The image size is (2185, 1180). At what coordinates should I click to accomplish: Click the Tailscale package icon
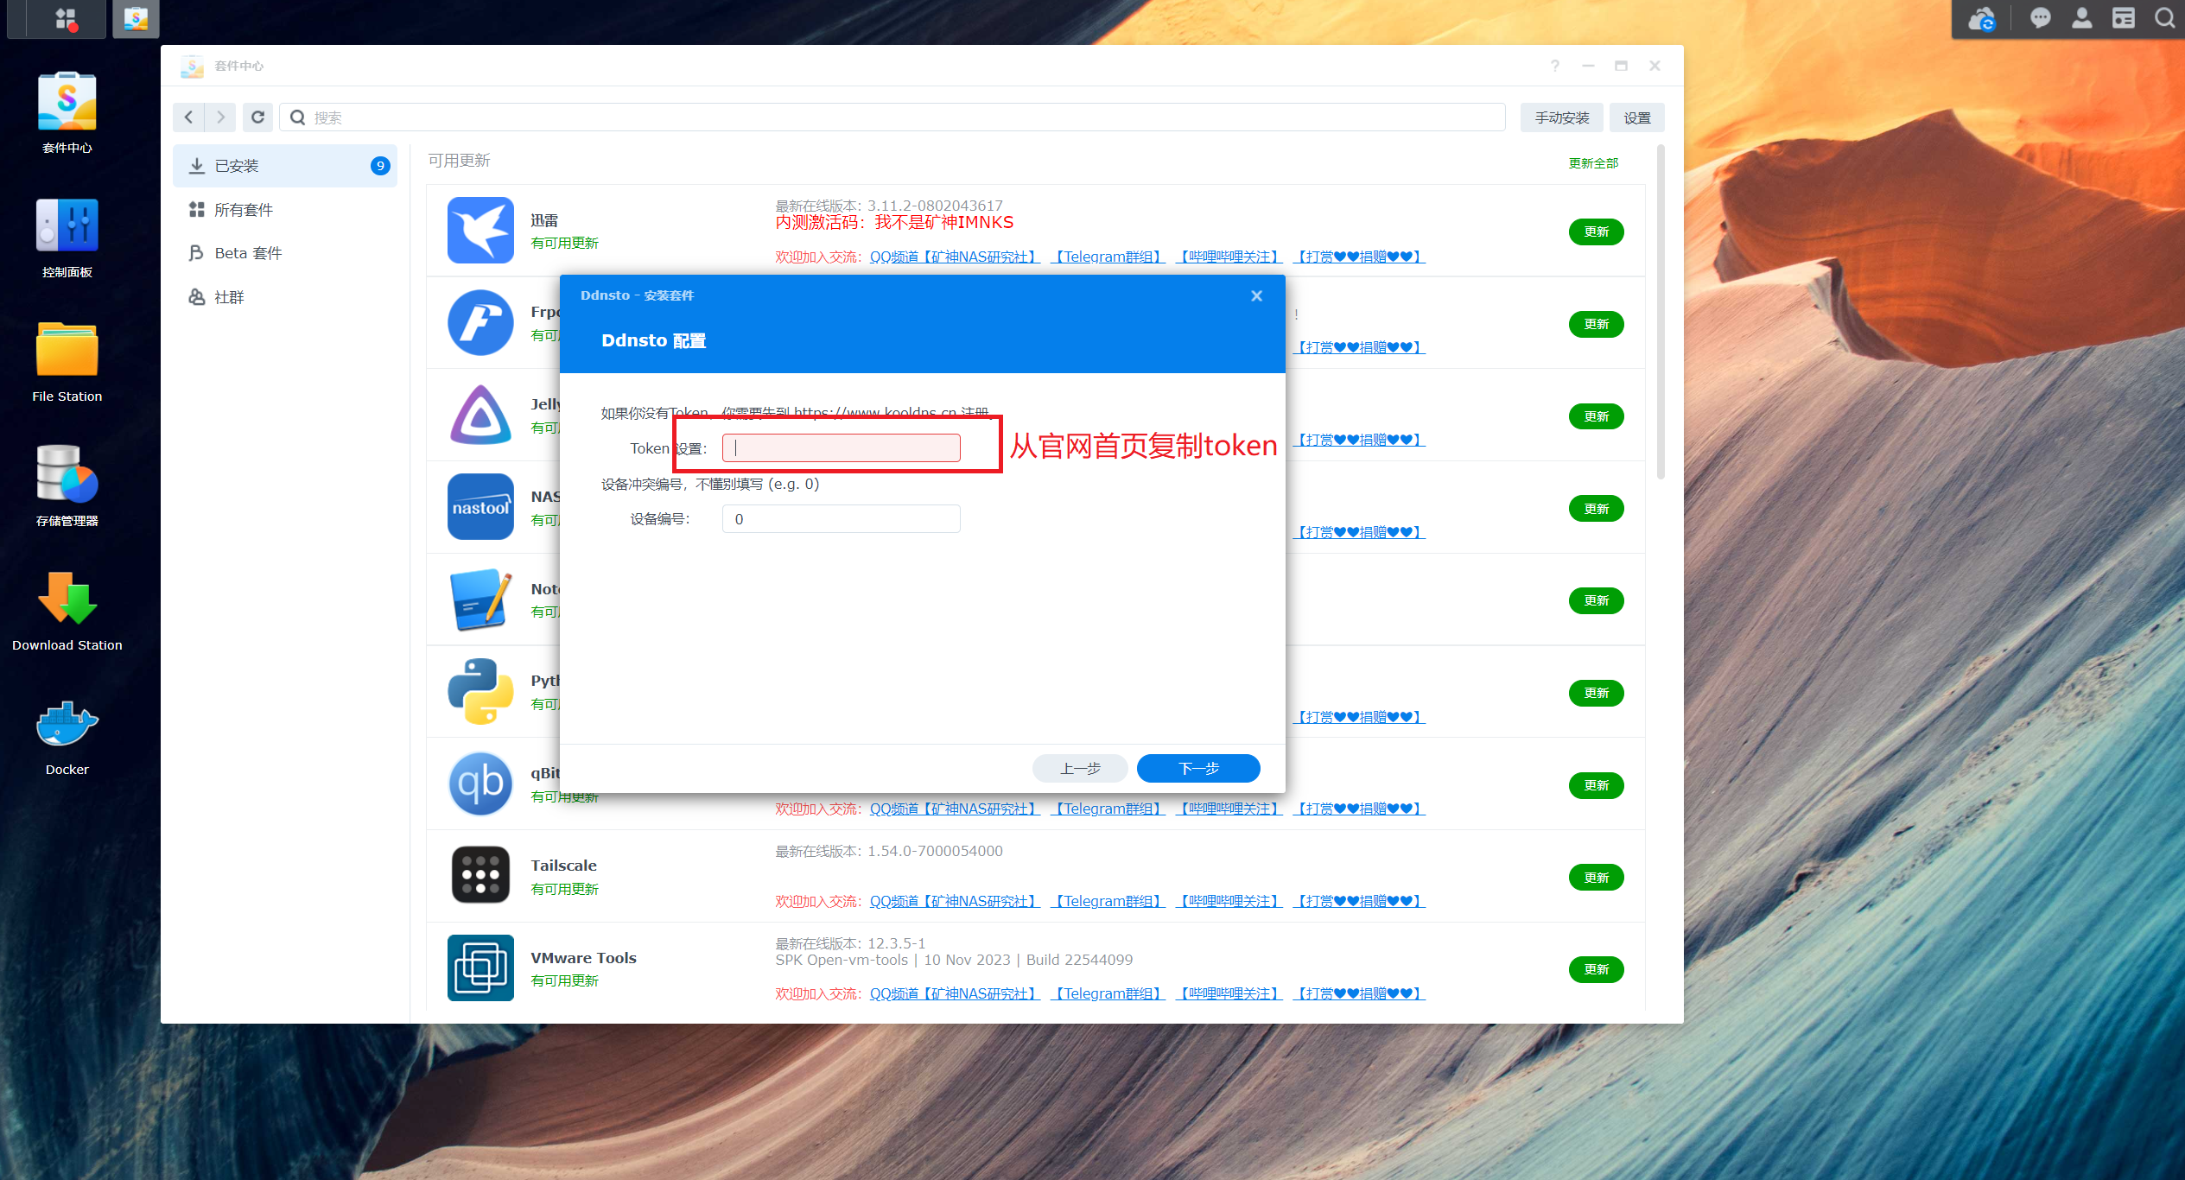[480, 875]
